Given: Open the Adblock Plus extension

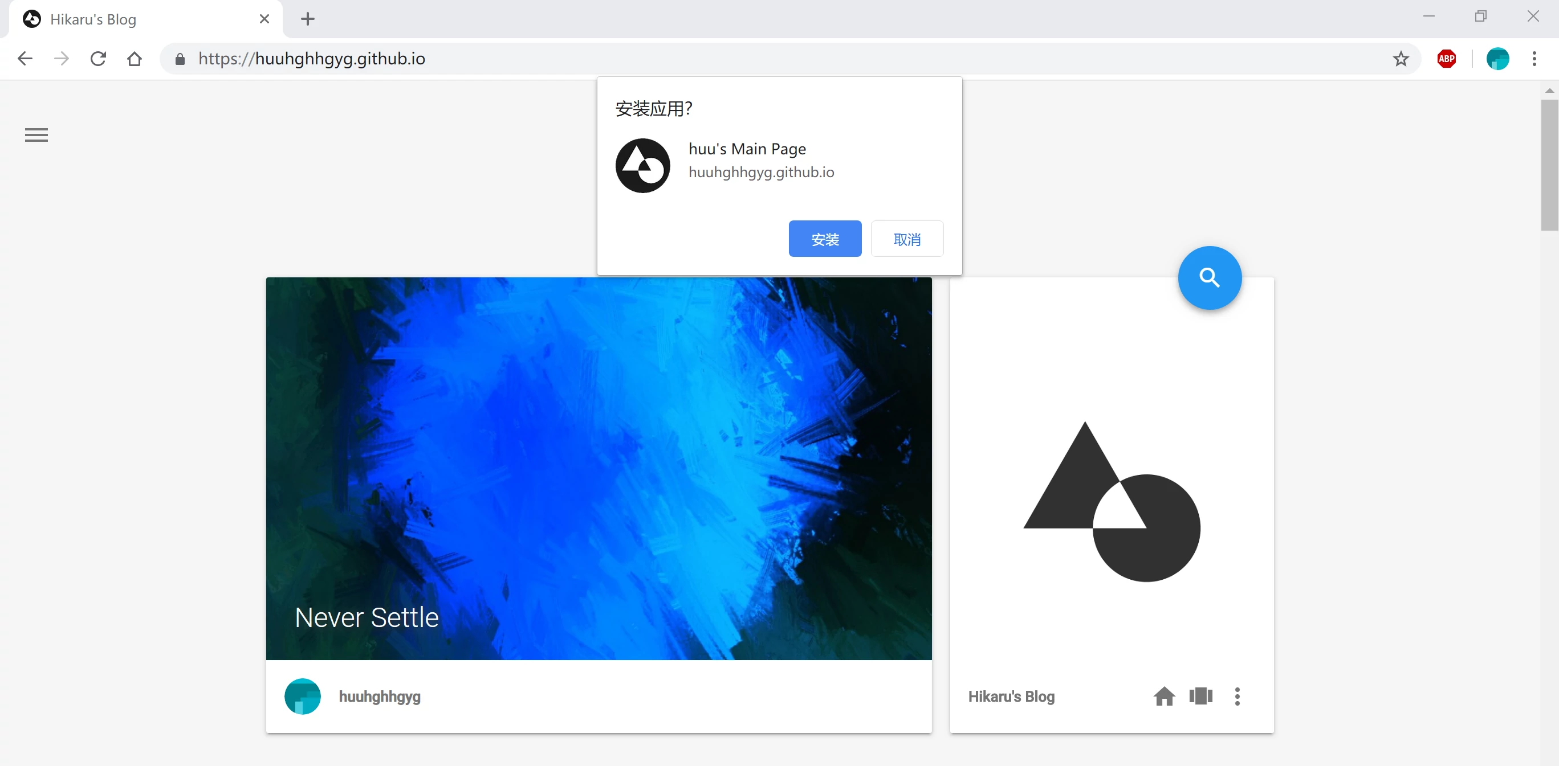Looking at the screenshot, I should click(x=1447, y=59).
